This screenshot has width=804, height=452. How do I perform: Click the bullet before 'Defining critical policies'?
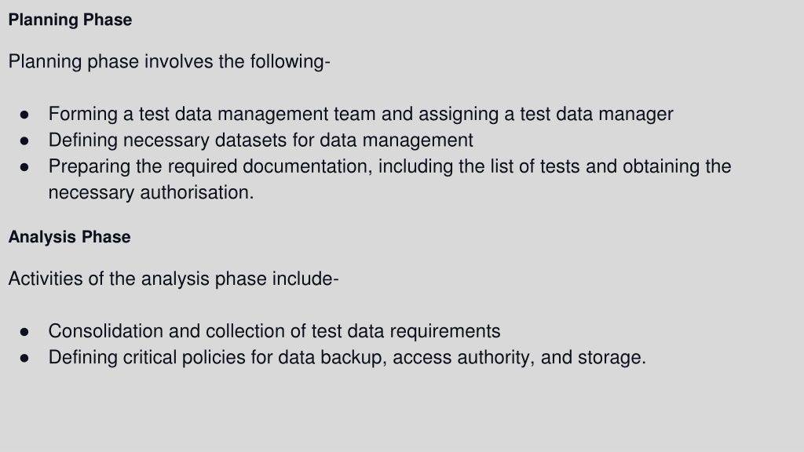(24, 358)
